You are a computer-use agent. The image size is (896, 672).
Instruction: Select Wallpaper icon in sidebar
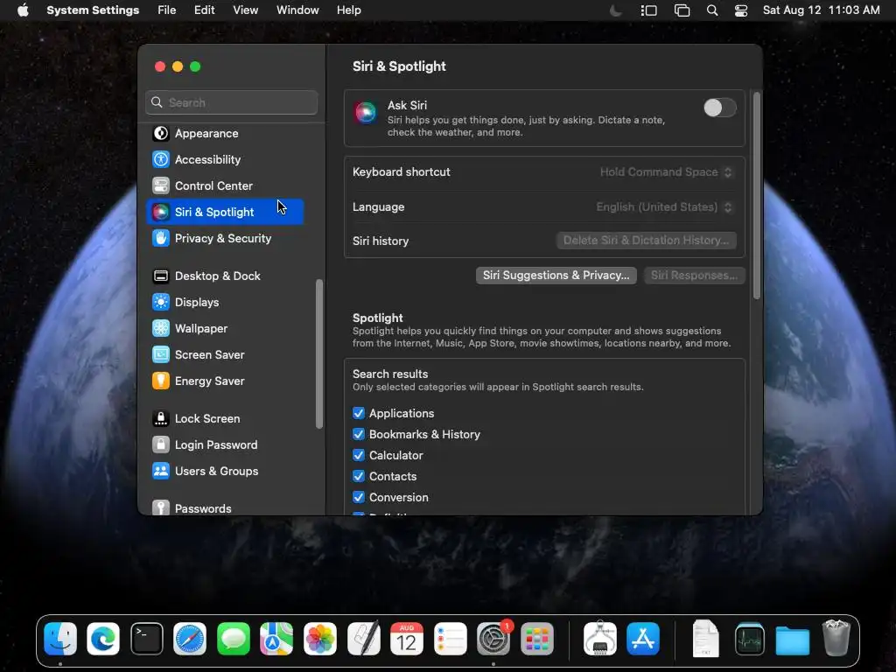tap(161, 329)
